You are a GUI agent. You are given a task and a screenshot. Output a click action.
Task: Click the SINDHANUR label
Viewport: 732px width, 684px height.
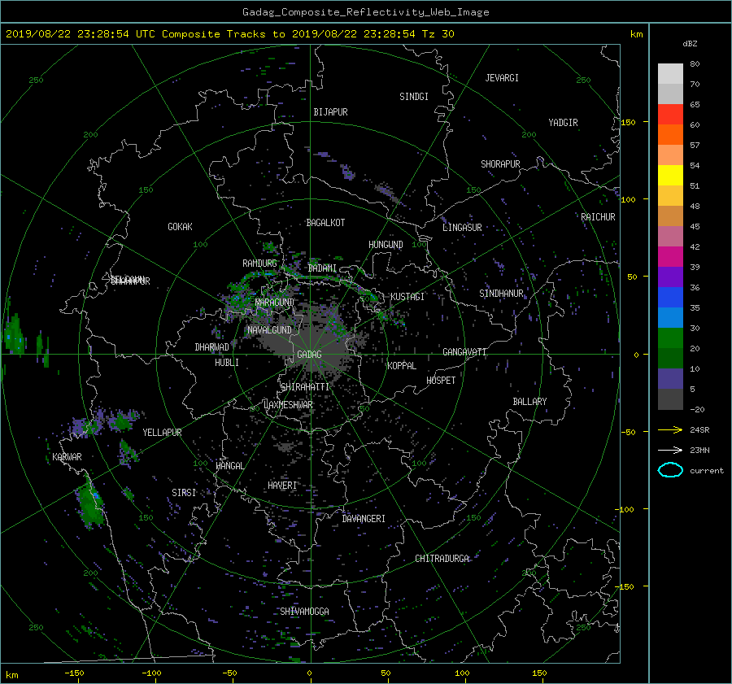coord(501,294)
